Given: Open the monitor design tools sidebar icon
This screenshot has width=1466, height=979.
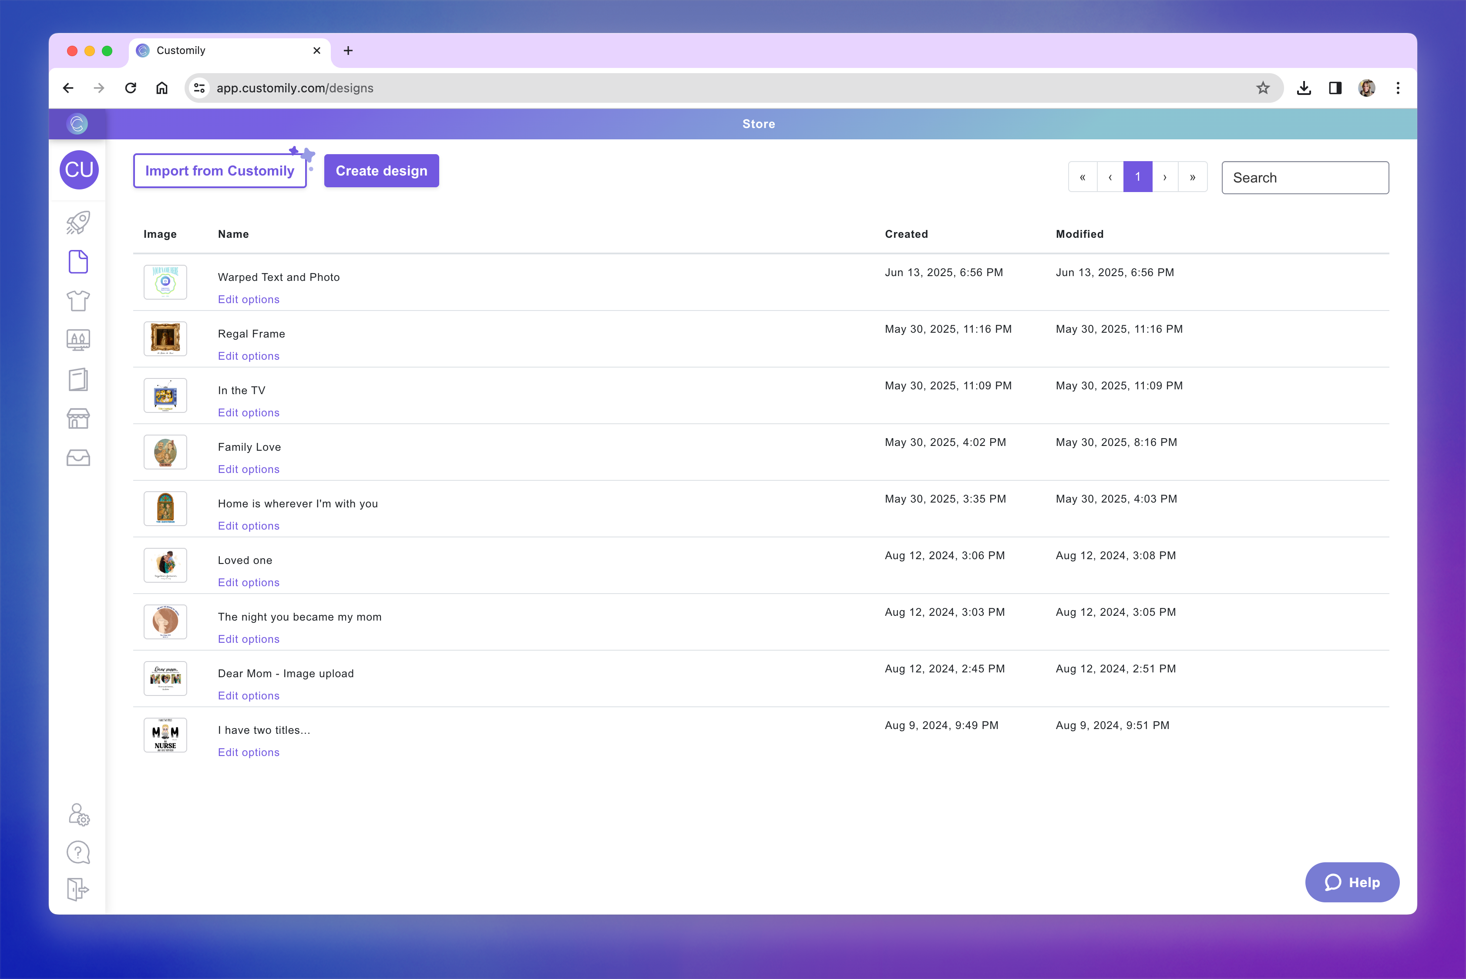Looking at the screenshot, I should pyautogui.click(x=78, y=340).
